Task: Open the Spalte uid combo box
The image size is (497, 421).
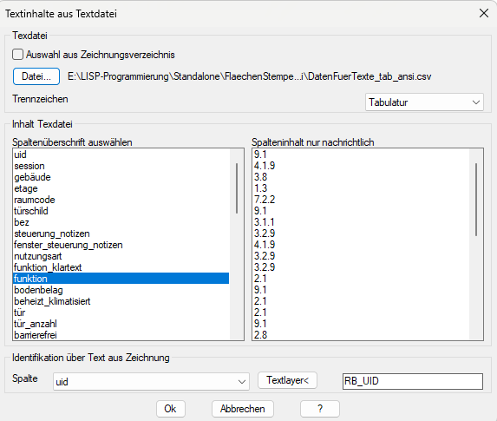Action: pyautogui.click(x=151, y=381)
